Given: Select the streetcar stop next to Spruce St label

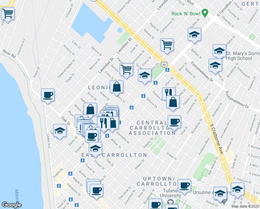Looking at the screenshot, I should [x=144, y=96].
